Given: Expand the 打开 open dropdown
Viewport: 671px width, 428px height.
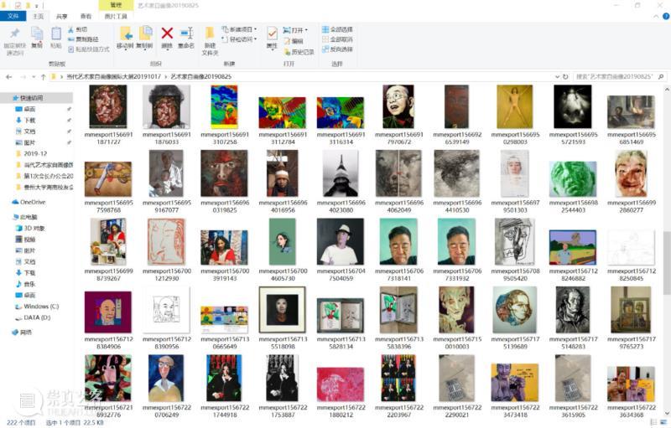Looking at the screenshot, I should pos(306,30).
